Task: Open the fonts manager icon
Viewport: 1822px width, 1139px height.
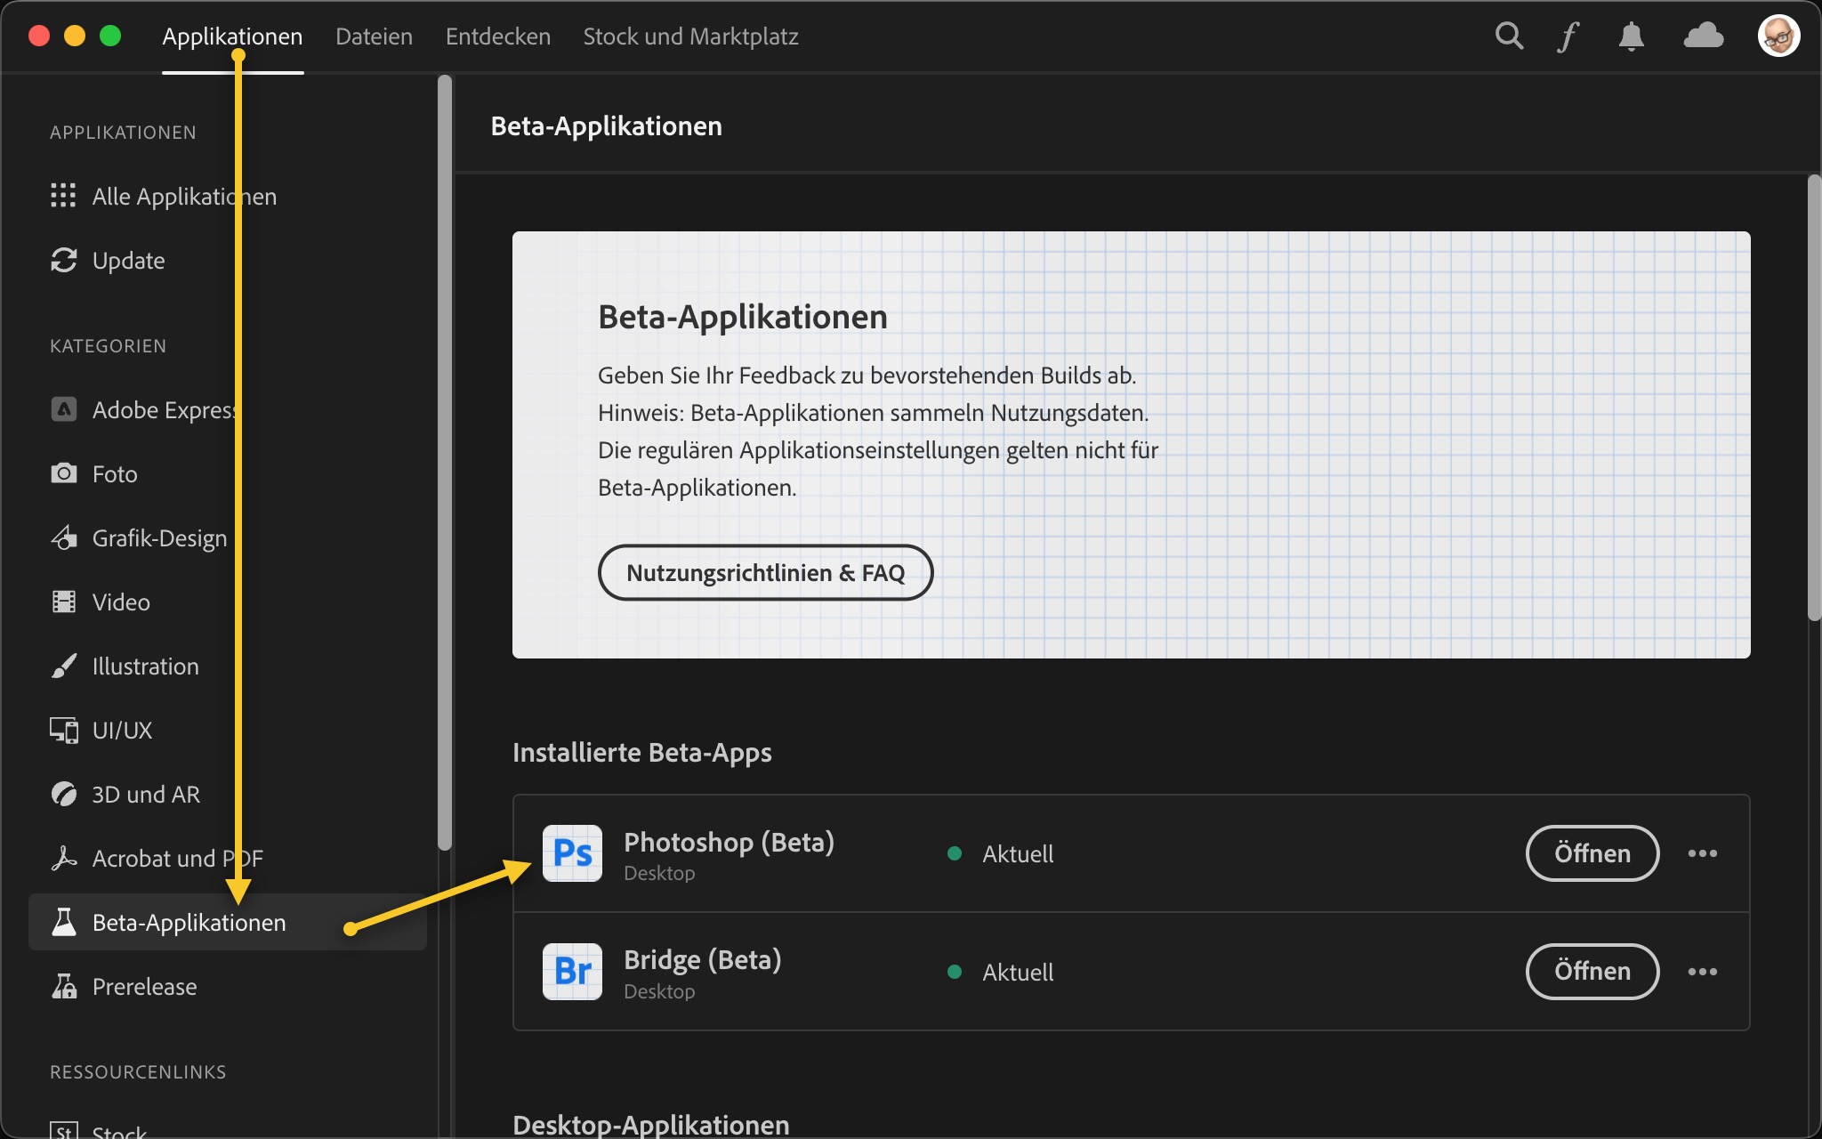Action: [1568, 36]
